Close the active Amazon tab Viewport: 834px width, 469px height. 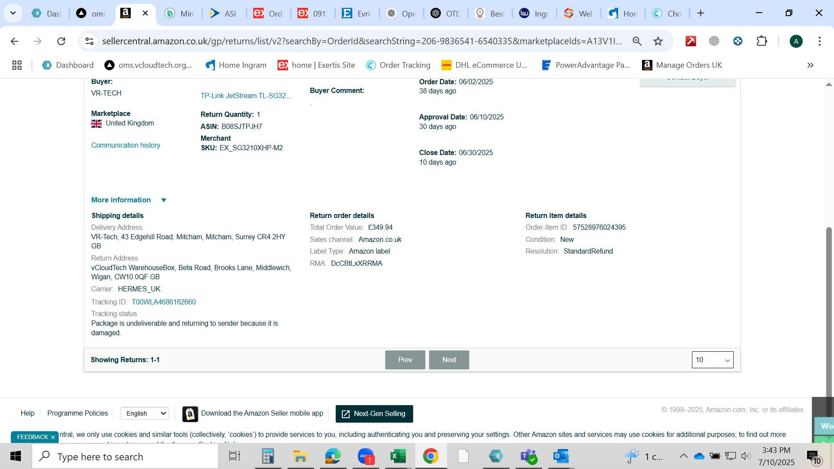pyautogui.click(x=146, y=13)
